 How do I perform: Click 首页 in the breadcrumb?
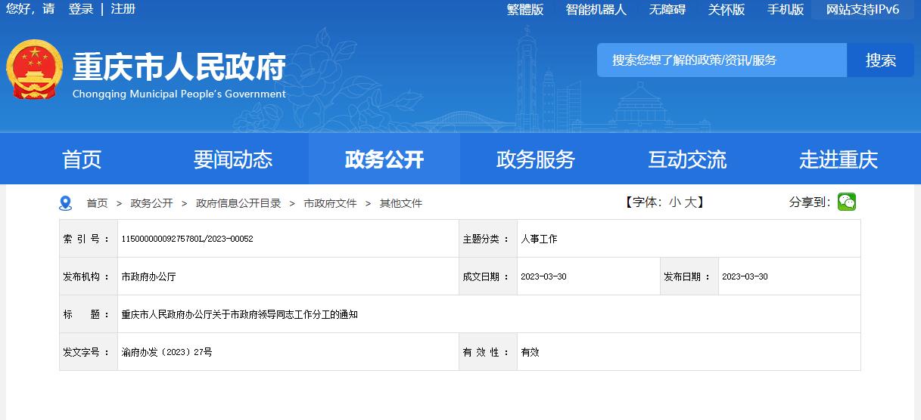click(x=97, y=203)
